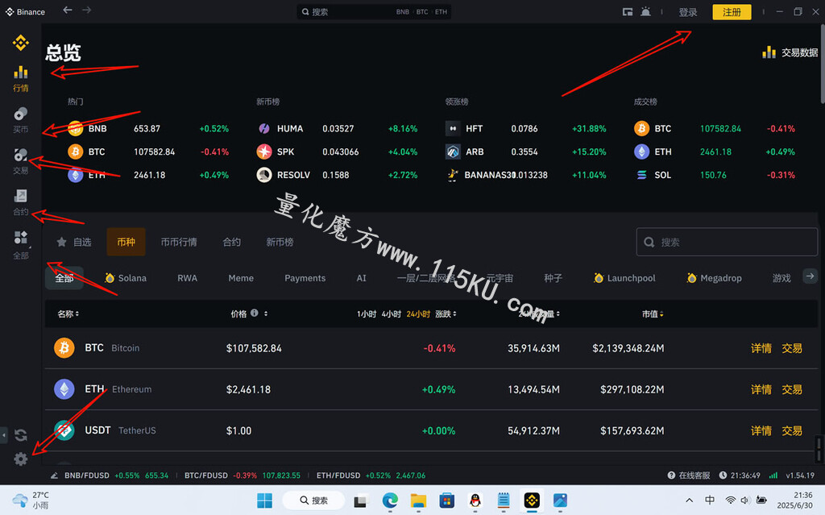Open the 自选 favorites tab
Viewport: 825px width, 515px height.
pyautogui.click(x=74, y=243)
